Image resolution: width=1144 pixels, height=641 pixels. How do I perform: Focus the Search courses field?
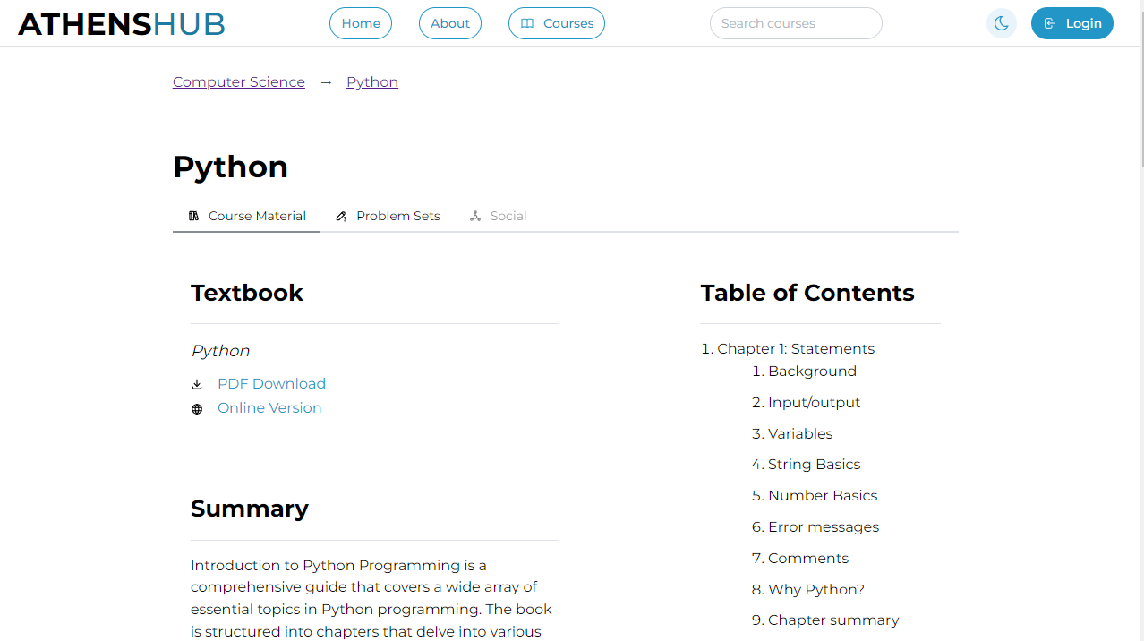pyautogui.click(x=795, y=23)
